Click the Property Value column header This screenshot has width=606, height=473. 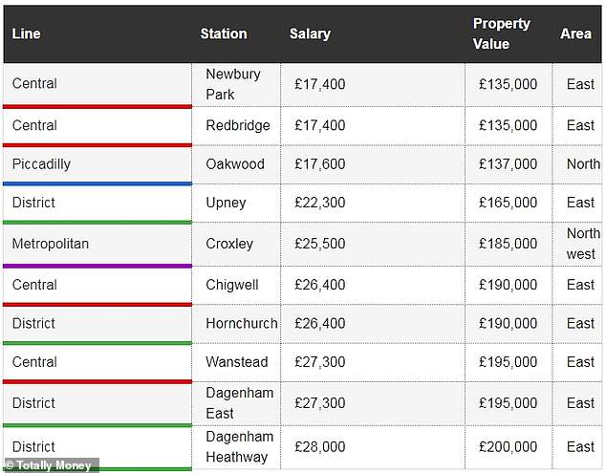click(501, 34)
